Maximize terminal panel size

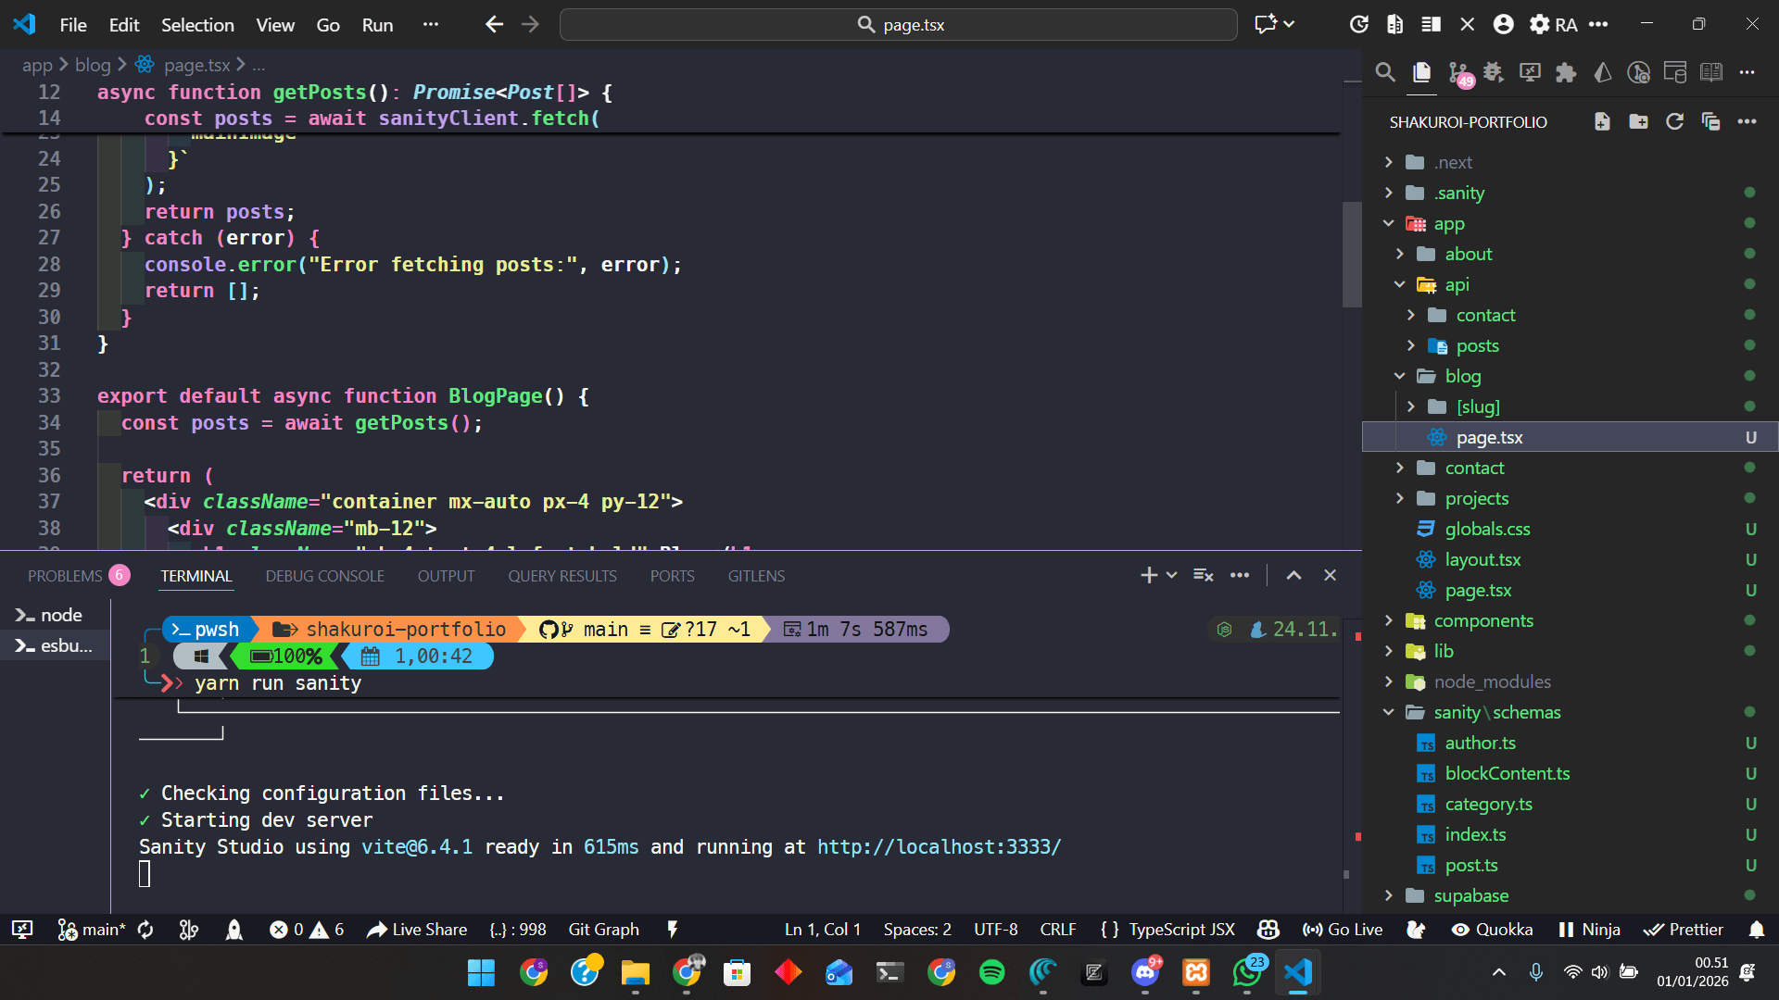(1293, 576)
